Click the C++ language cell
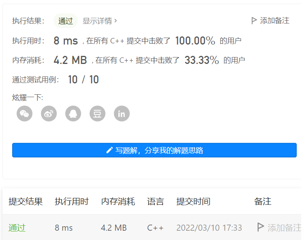302x240 pixels. (155, 228)
